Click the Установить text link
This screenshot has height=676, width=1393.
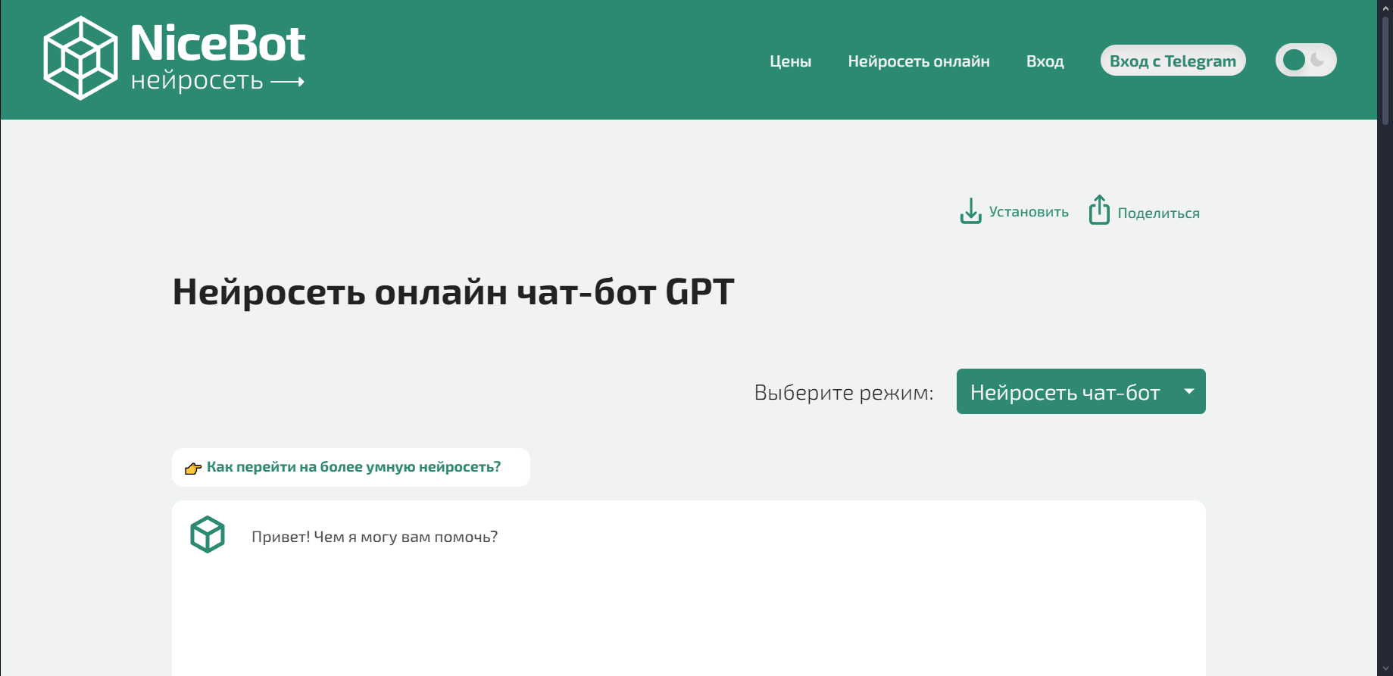[1029, 212]
